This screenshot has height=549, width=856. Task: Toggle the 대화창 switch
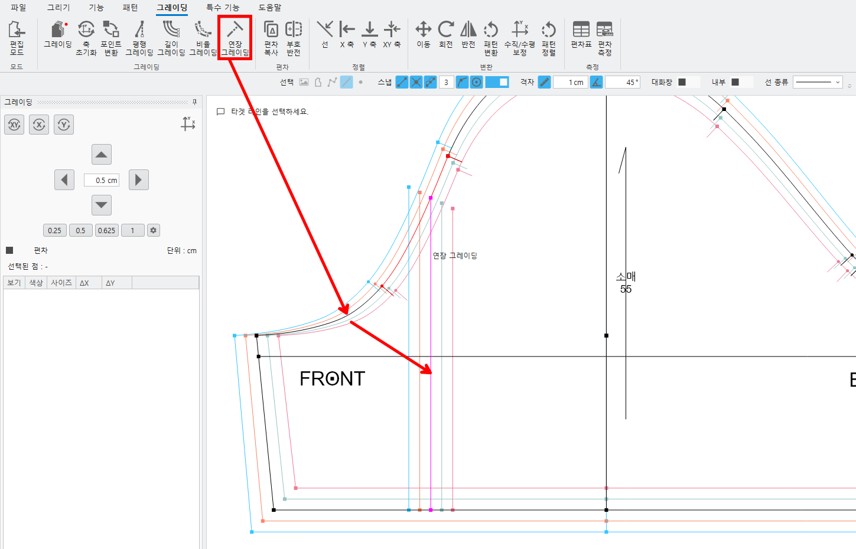pyautogui.click(x=688, y=82)
